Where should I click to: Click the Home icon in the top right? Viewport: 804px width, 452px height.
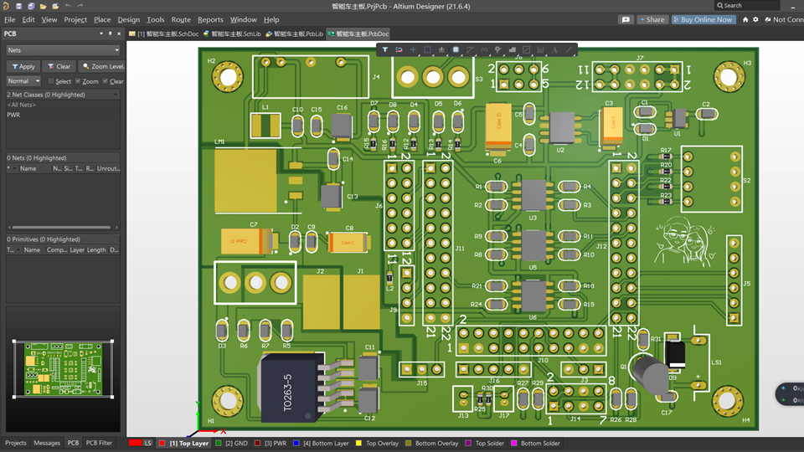pos(745,19)
